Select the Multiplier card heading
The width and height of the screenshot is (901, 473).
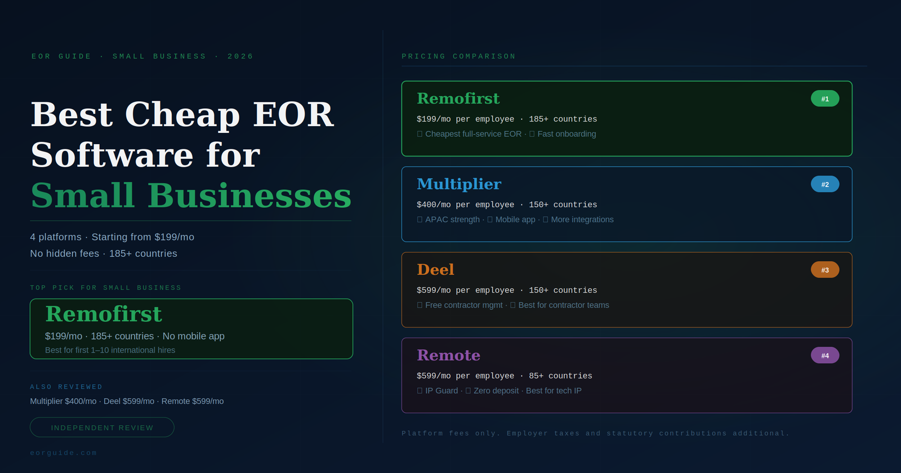coord(459,184)
